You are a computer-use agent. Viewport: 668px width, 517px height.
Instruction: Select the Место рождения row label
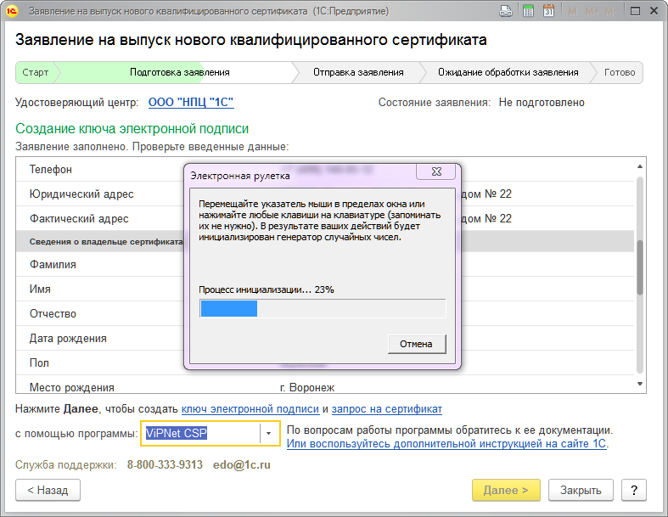(72, 387)
